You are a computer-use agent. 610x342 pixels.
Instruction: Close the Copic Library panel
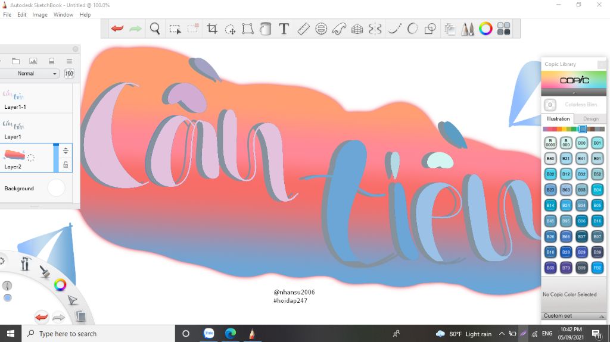(x=602, y=64)
